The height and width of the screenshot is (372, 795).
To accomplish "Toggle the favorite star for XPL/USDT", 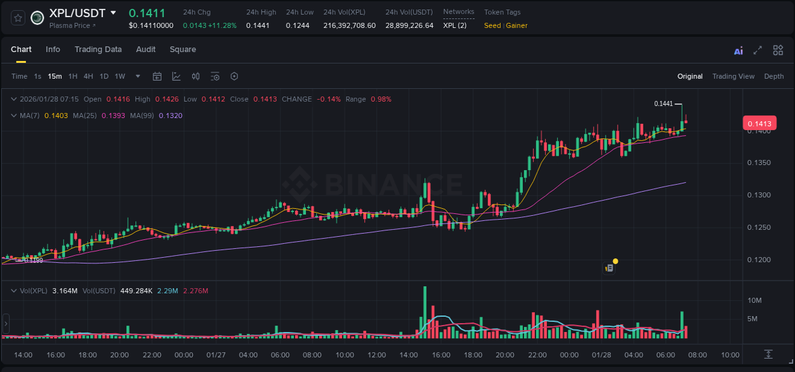I will pyautogui.click(x=17, y=18).
